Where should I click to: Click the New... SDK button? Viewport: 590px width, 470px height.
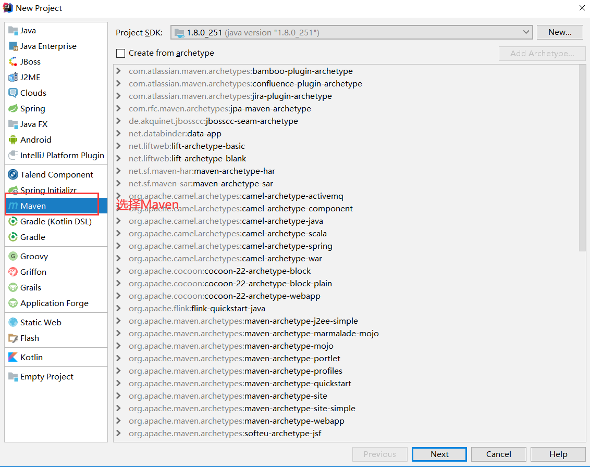point(560,32)
